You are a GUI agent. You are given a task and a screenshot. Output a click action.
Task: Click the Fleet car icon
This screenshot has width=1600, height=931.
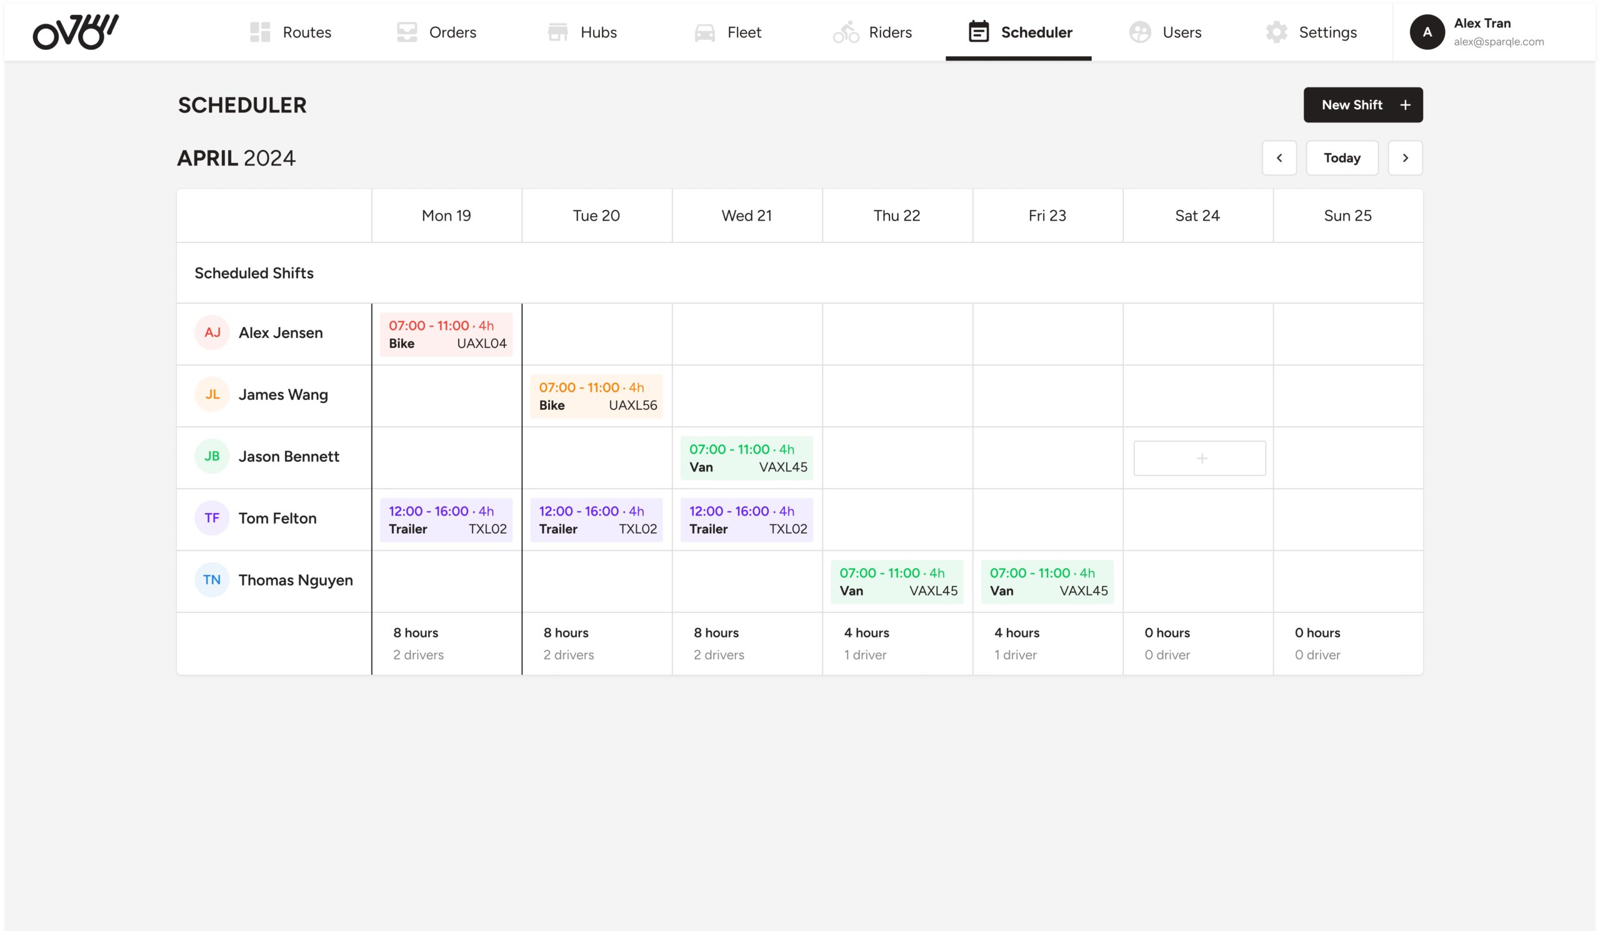pos(704,32)
